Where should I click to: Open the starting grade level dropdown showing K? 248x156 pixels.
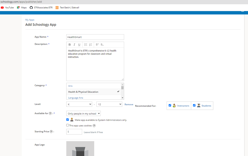click(x=79, y=104)
